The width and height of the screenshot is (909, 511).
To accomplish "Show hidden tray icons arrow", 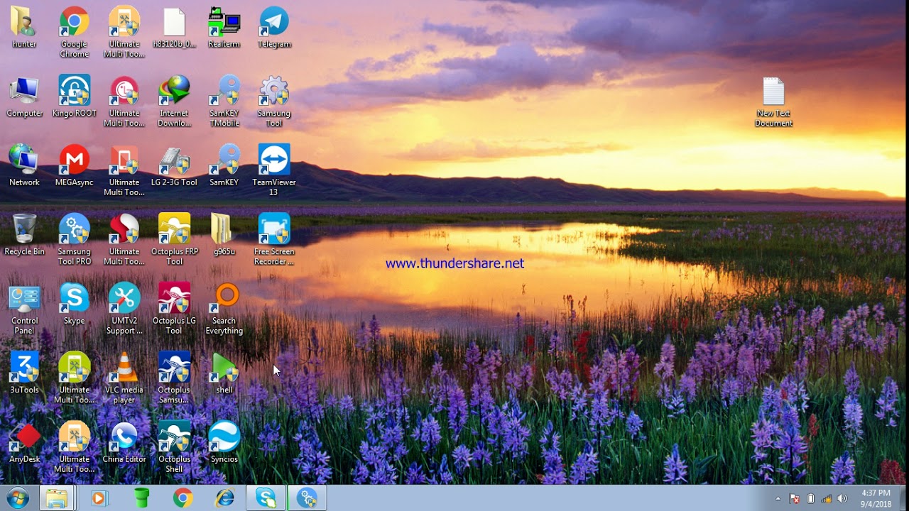I will pyautogui.click(x=778, y=499).
